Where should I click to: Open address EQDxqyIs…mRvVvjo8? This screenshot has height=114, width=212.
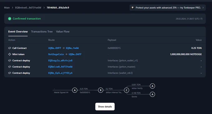click(60, 61)
